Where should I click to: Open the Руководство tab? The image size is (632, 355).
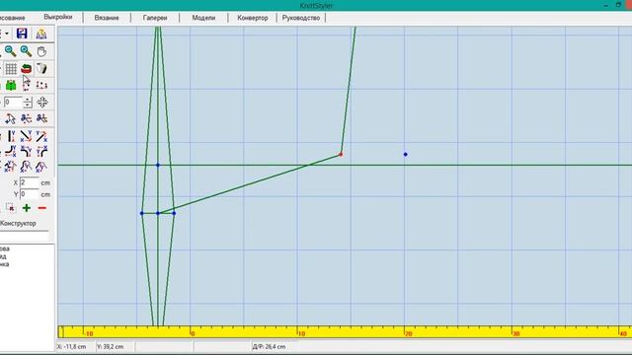301,18
